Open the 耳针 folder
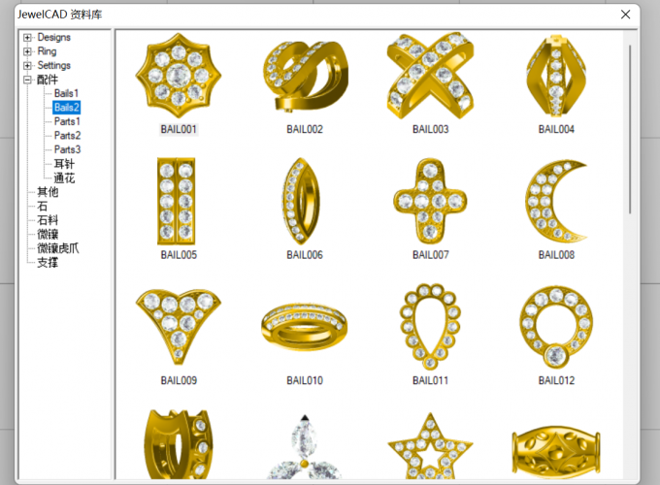Viewport: 660px width, 485px height. point(64,164)
